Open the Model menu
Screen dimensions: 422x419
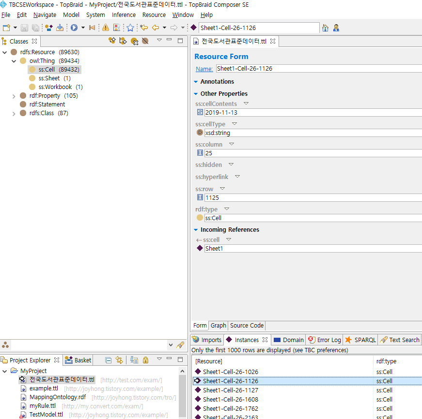[x=71, y=15]
